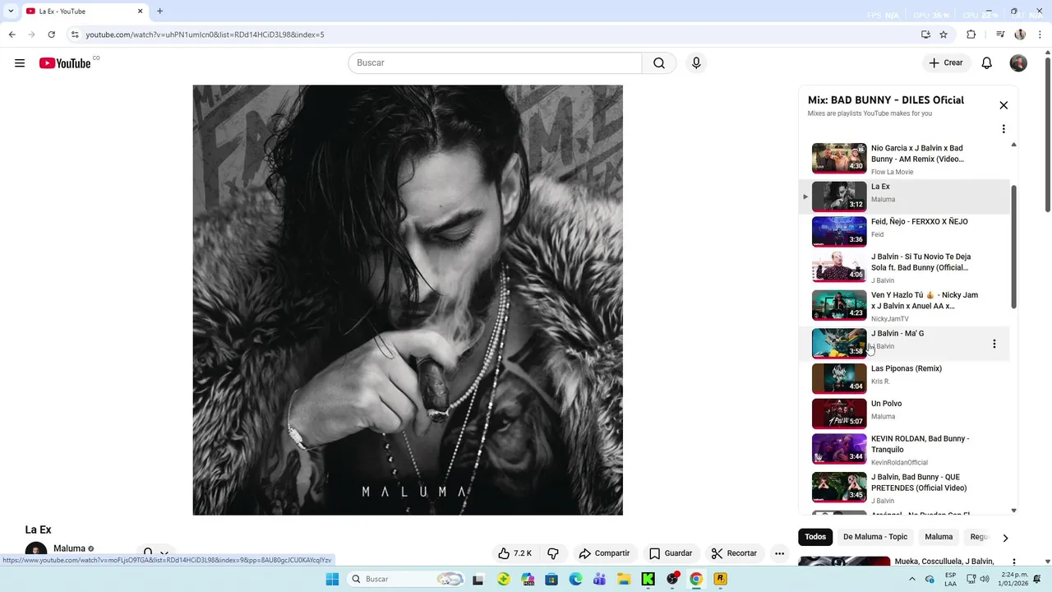Play Feid, Ñejo - FERXXO X ÑEJO

point(904,232)
